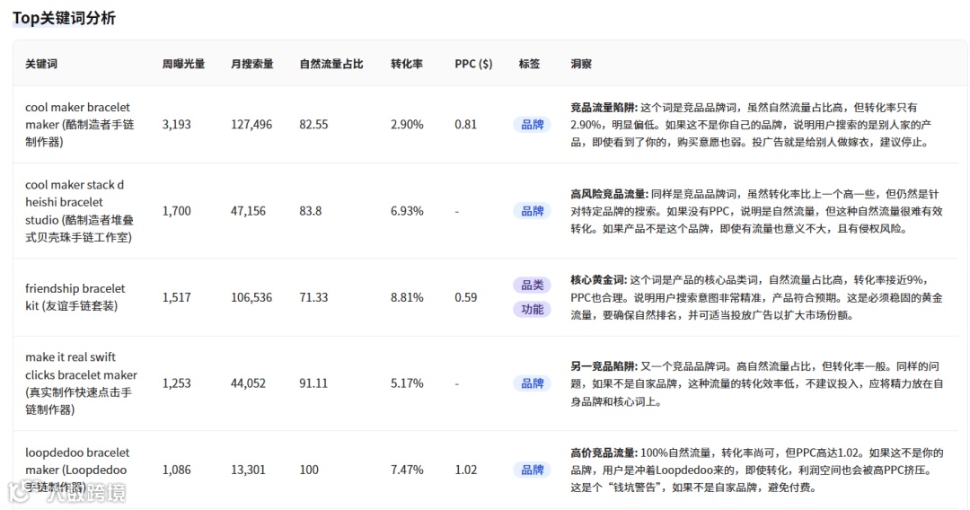This screenshot has width=970, height=510.
Task: Select keyword friendship bracelet kit
Action: click(x=75, y=296)
